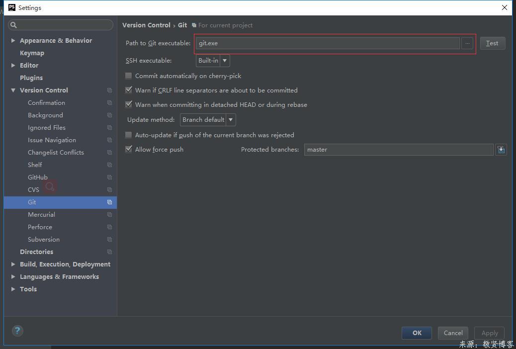This screenshot has height=349, width=516.
Task: Open the Plugins settings page
Action: pos(31,78)
